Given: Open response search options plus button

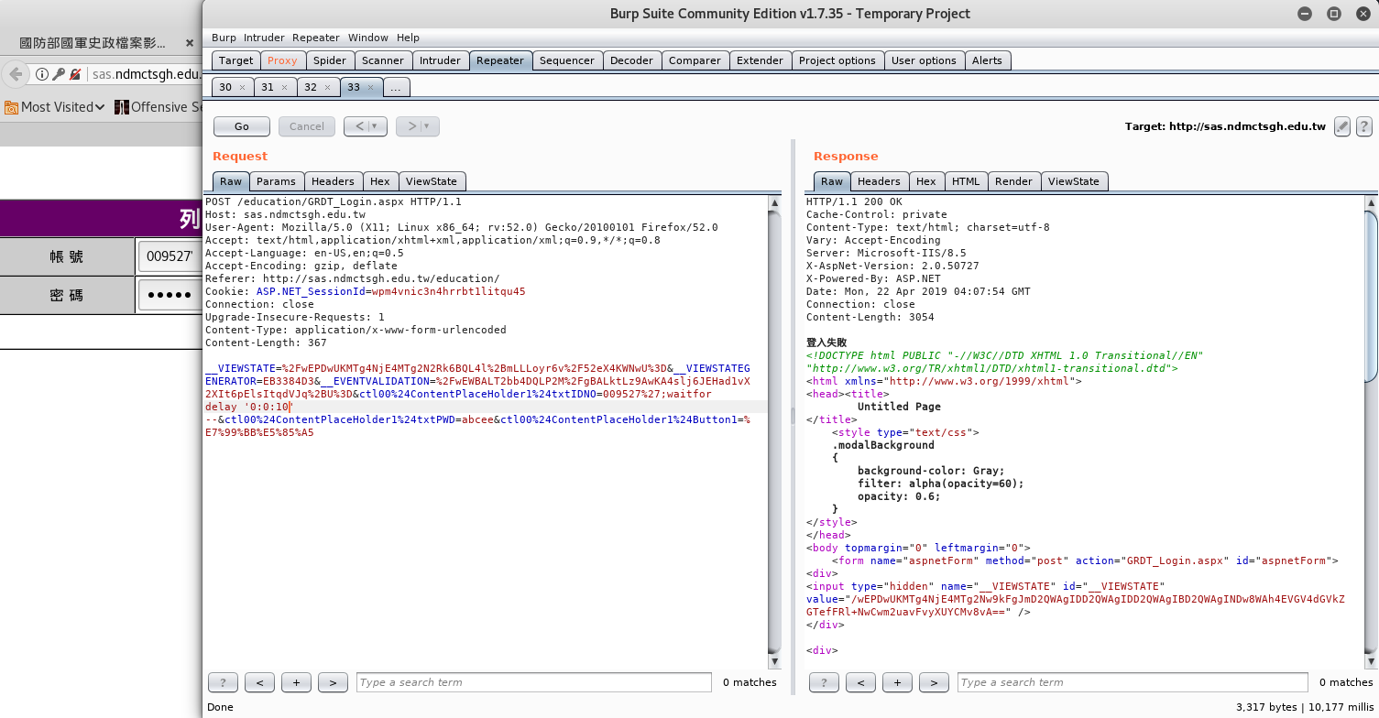Looking at the screenshot, I should click(897, 682).
